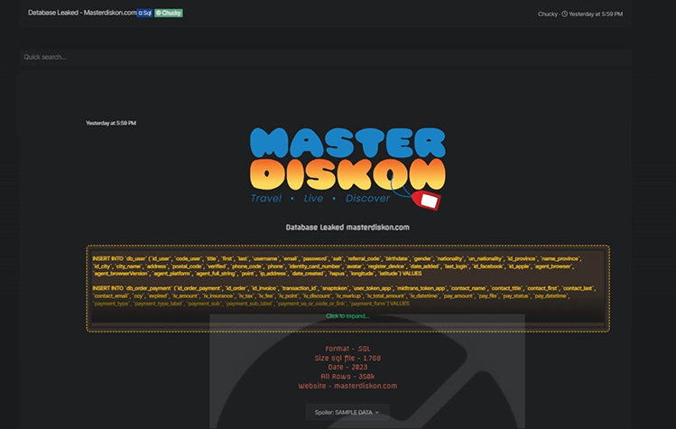Image resolution: width=676 pixels, height=429 pixels.
Task: Click header timestamp Yesterday at 5:59 PM
Action: pyautogui.click(x=596, y=14)
